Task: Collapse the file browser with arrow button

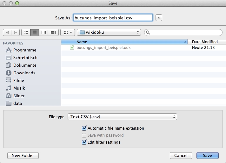Action: 159,18
